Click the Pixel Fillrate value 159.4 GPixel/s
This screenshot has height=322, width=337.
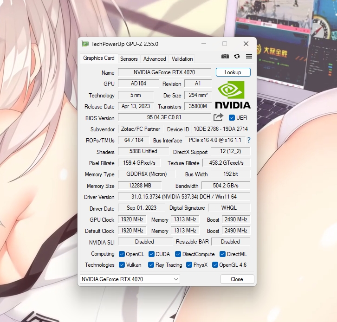[x=139, y=163]
